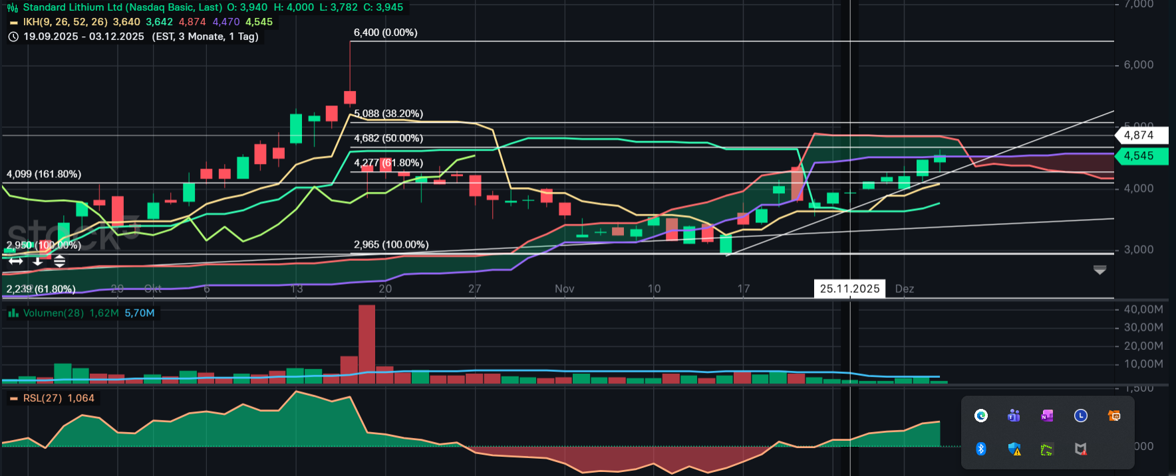1176x476 pixels.
Task: Click the candlestick chart-type icon beside Standard Lithium
Action: (13, 7)
